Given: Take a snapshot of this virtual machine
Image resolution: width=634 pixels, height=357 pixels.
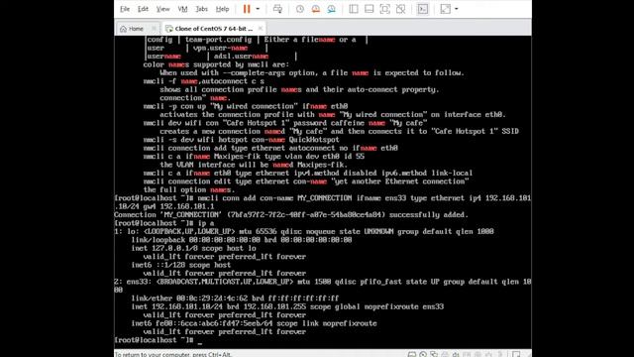Looking at the screenshot, I should click(299, 9).
